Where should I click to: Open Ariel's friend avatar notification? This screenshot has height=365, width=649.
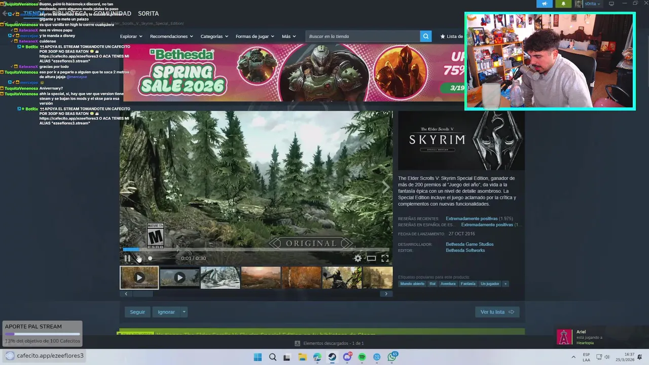(x=564, y=337)
